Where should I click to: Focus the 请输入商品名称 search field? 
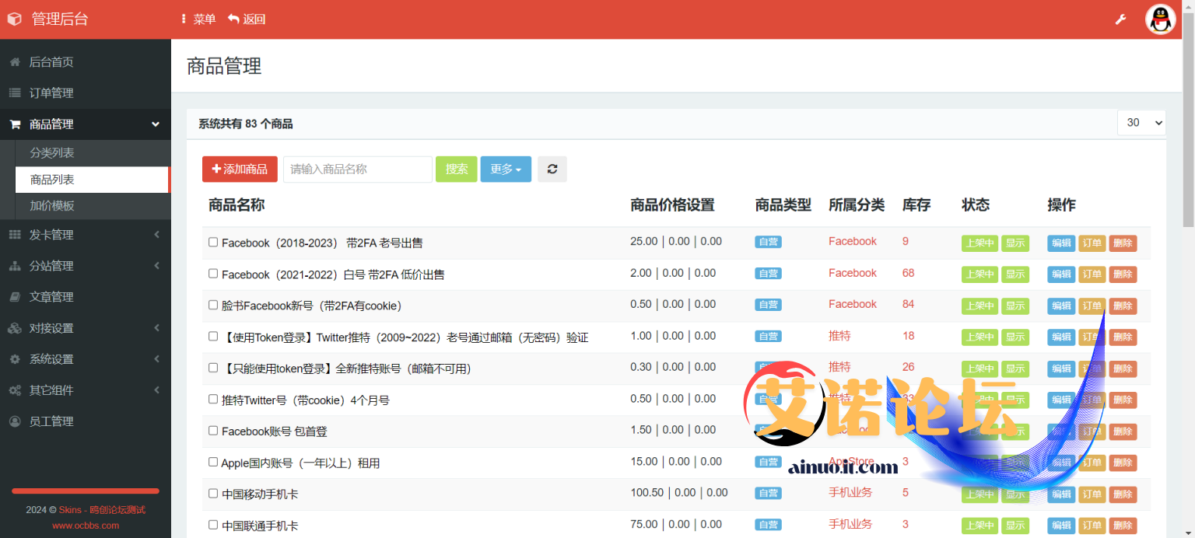pyautogui.click(x=357, y=169)
